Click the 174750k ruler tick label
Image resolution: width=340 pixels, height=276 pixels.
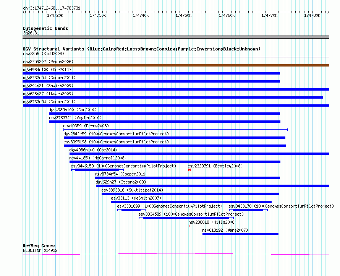[183, 15]
